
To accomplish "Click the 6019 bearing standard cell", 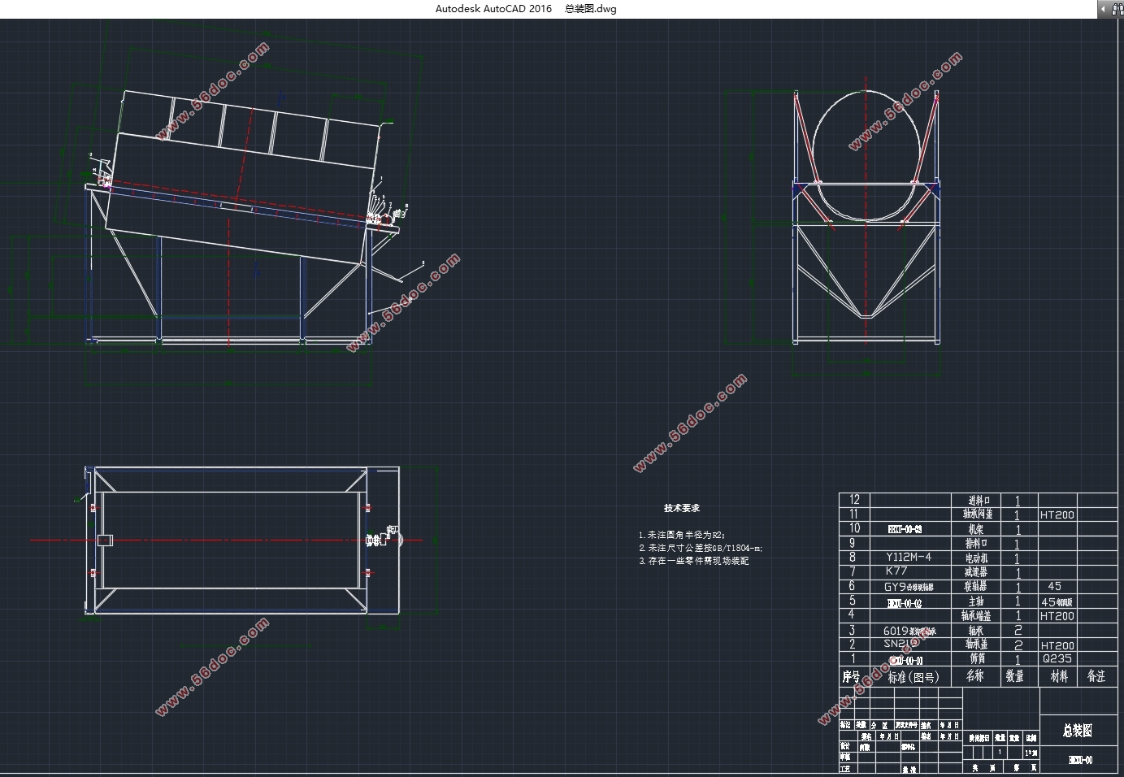I will (x=909, y=631).
